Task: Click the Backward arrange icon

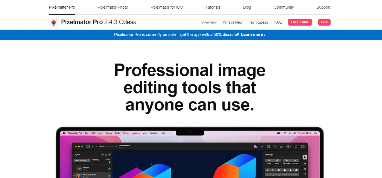Action: (287, 160)
